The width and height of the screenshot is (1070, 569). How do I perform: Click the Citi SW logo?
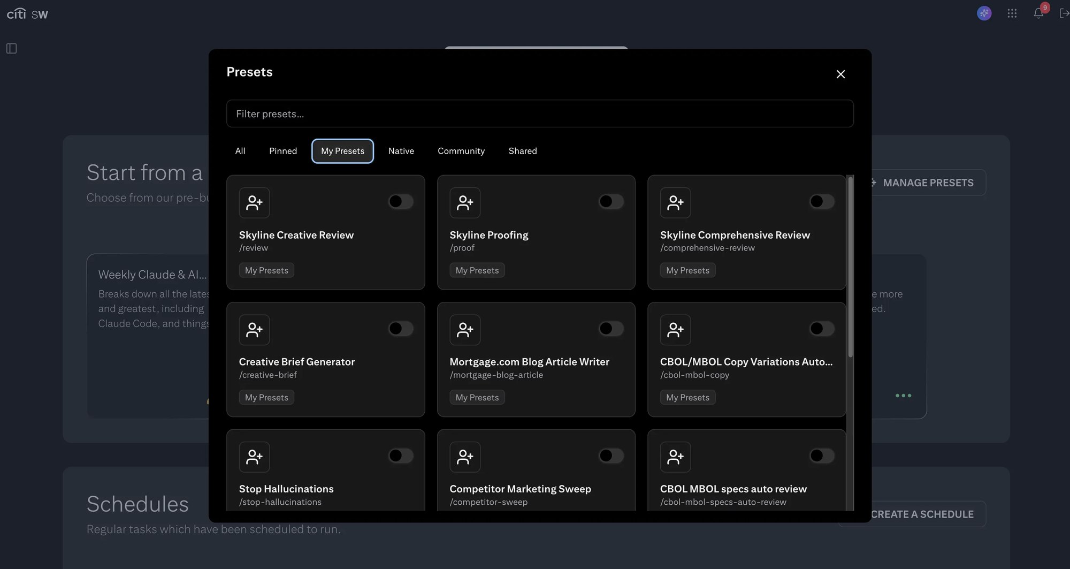pos(27,14)
